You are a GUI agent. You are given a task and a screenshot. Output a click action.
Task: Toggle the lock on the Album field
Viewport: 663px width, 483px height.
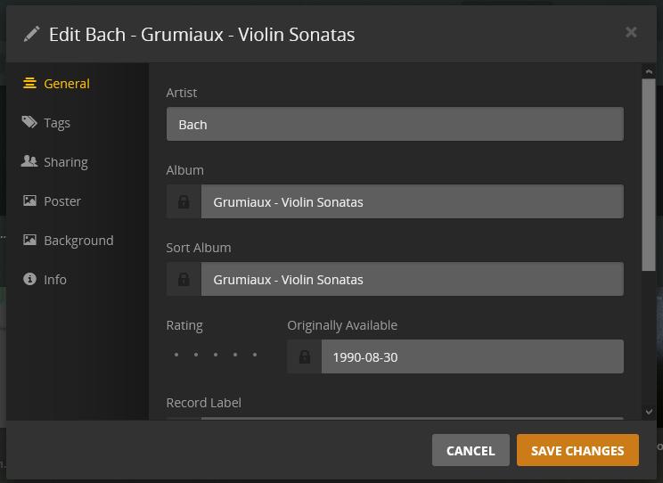pos(184,201)
